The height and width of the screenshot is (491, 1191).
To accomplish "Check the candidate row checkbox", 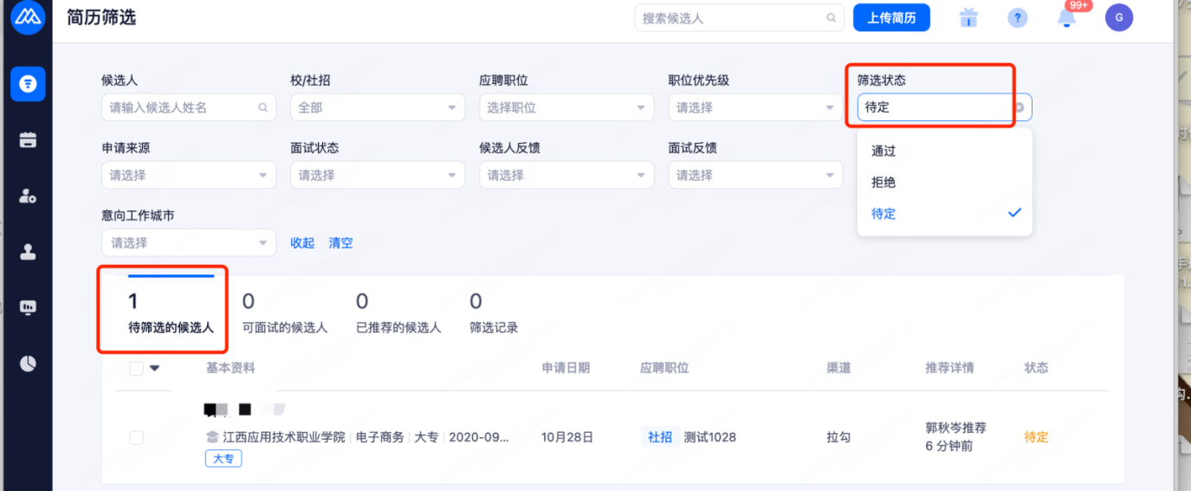I will click(137, 438).
